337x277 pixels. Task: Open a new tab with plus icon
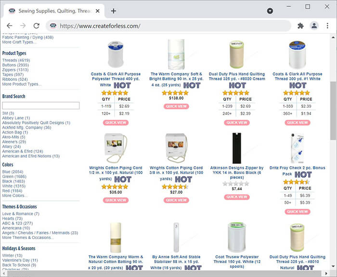pos(114,11)
